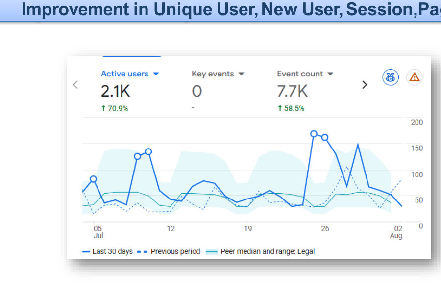Click the benchmarking medal icon
Viewport: 441px width, 299px height.
click(391, 77)
